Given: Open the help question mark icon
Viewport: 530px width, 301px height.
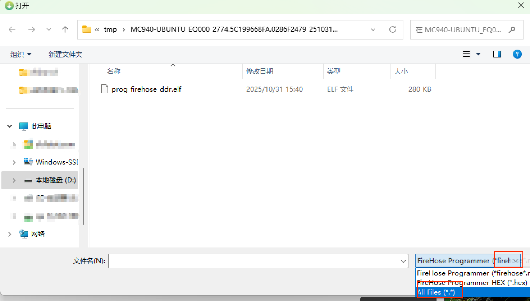Looking at the screenshot, I should (x=517, y=54).
